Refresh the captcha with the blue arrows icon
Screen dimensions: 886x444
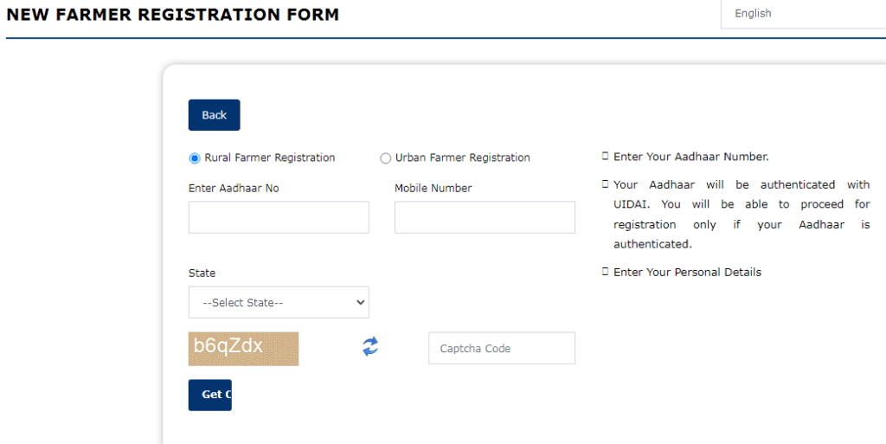[x=370, y=346]
